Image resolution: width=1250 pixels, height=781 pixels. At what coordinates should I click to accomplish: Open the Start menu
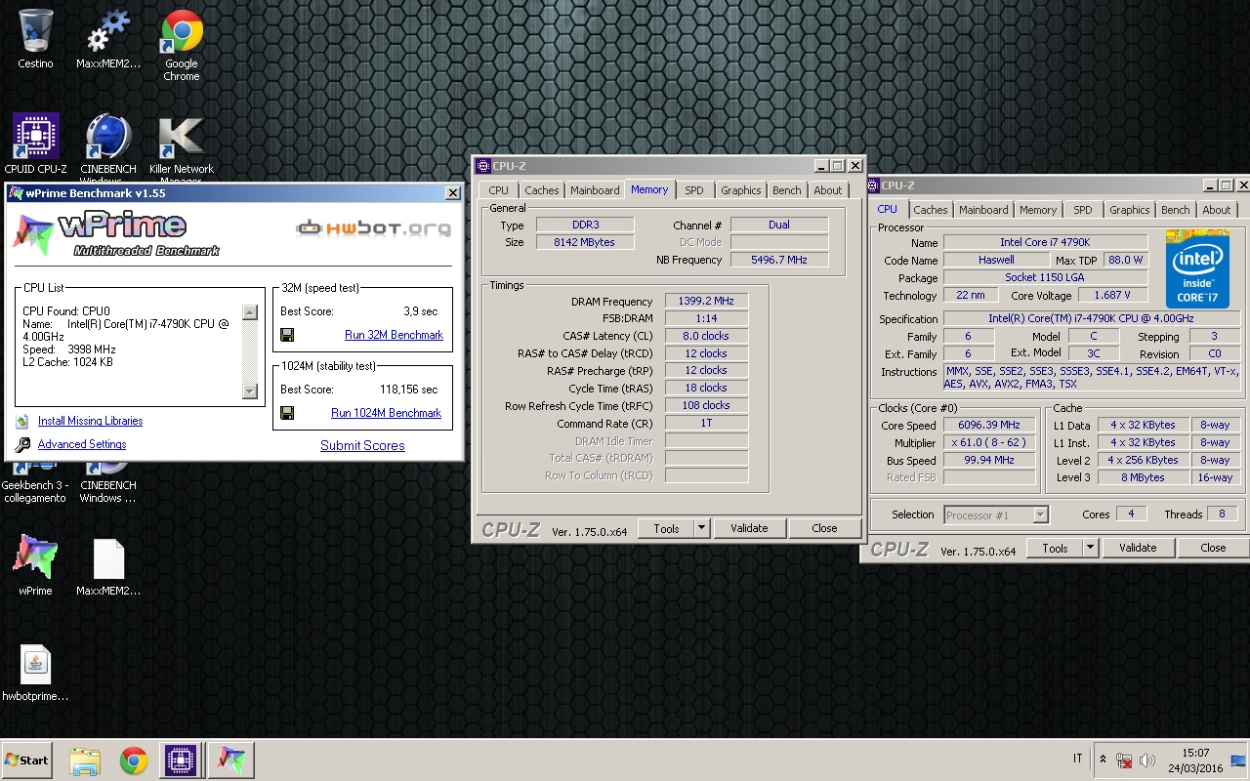tap(26, 760)
